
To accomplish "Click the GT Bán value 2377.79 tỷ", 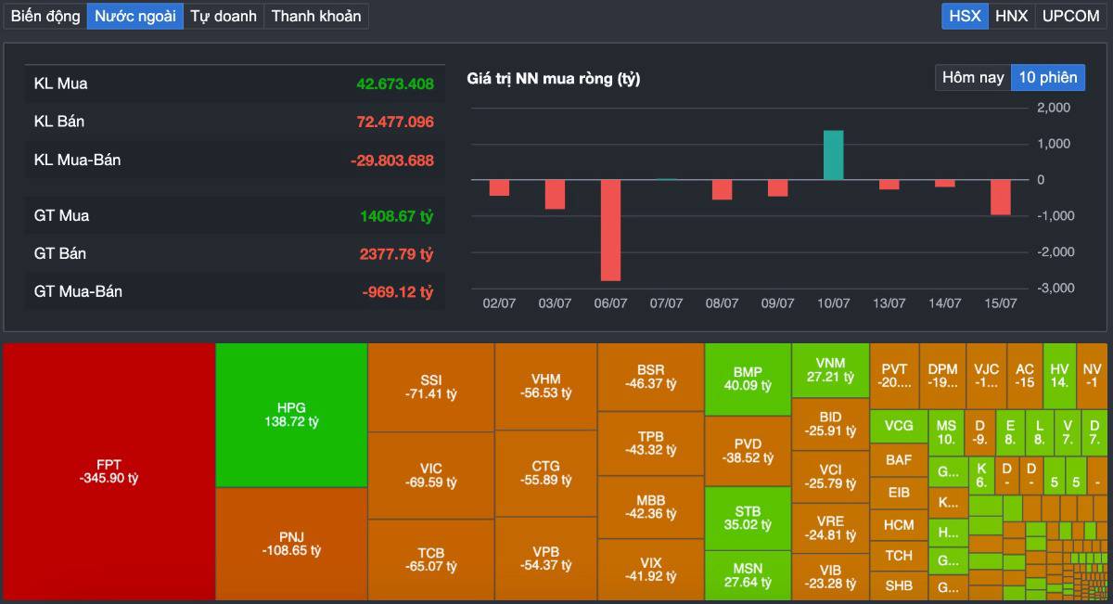I will tap(397, 253).
